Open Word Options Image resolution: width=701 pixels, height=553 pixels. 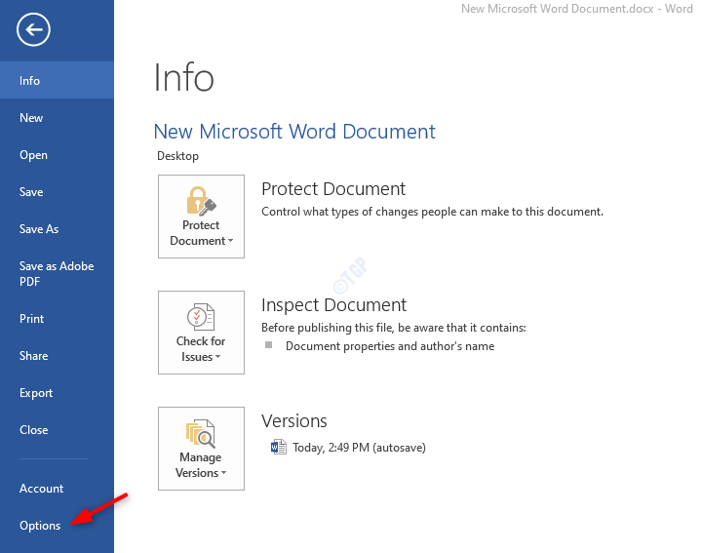pyautogui.click(x=57, y=526)
